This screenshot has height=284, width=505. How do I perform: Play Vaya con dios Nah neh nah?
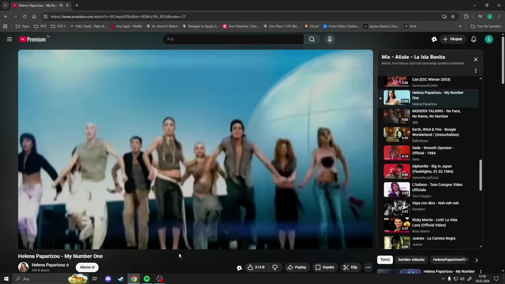(428, 208)
